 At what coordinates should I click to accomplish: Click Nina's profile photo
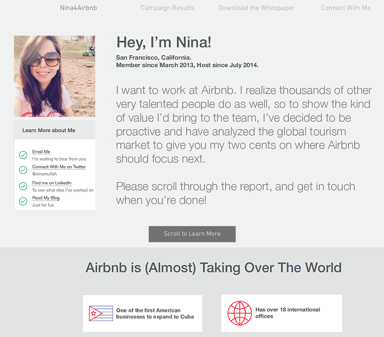click(55, 76)
